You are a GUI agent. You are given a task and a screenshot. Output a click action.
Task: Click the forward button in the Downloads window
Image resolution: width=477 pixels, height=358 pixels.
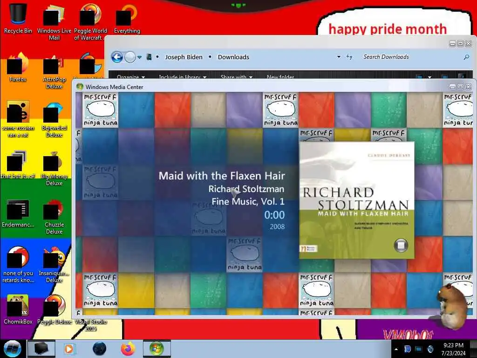130,57
